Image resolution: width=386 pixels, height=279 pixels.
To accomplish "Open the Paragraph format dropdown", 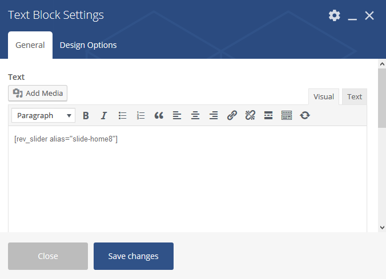I will (43, 115).
